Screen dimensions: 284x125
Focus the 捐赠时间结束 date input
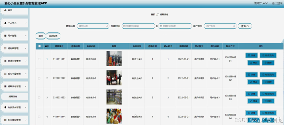(x=175, y=26)
